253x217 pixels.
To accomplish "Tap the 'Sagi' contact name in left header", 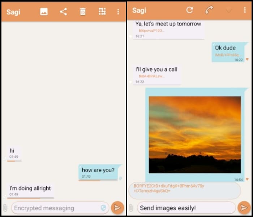I will click(13, 12).
